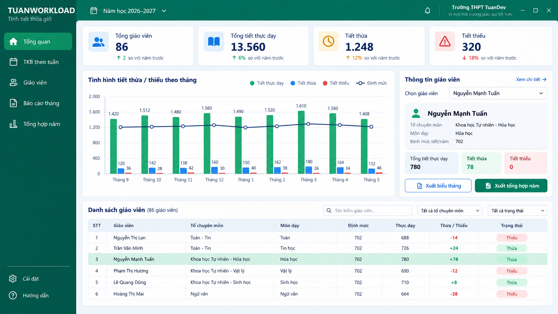Toggle Tiết thiếu legend series

coord(336,83)
